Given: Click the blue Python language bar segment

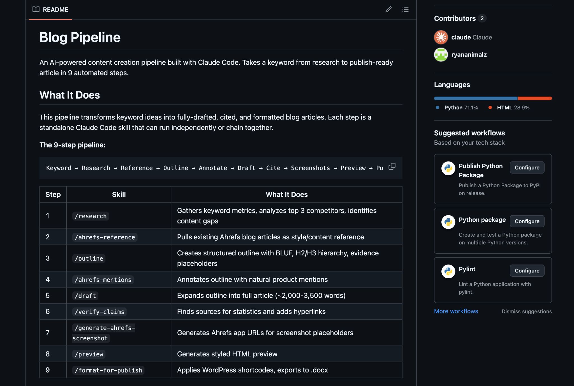Looking at the screenshot, I should point(475,98).
